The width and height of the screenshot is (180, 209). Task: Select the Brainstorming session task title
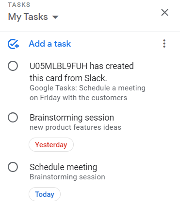pos(72,118)
